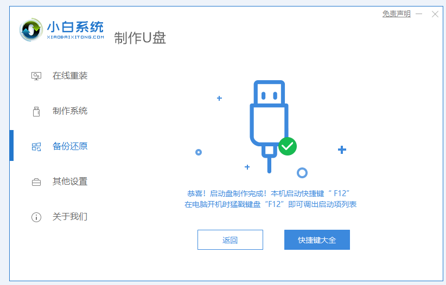Viewport: 446px width, 285px height.
Task: Select 制作系统 in the sidebar
Action: coord(60,111)
